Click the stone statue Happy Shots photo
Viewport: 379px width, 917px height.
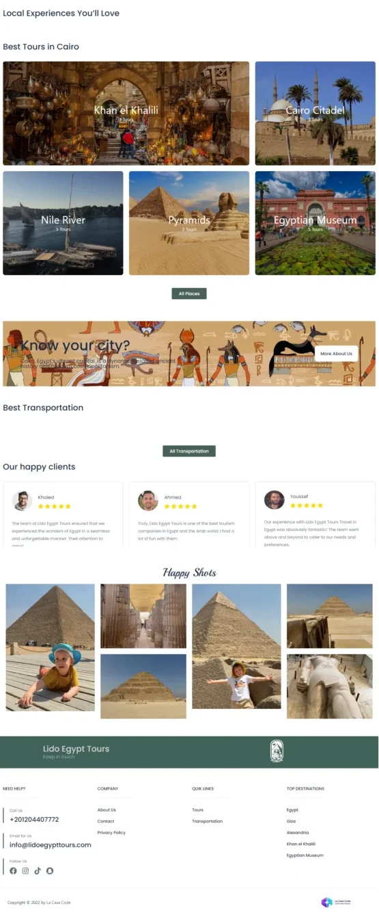click(330, 686)
